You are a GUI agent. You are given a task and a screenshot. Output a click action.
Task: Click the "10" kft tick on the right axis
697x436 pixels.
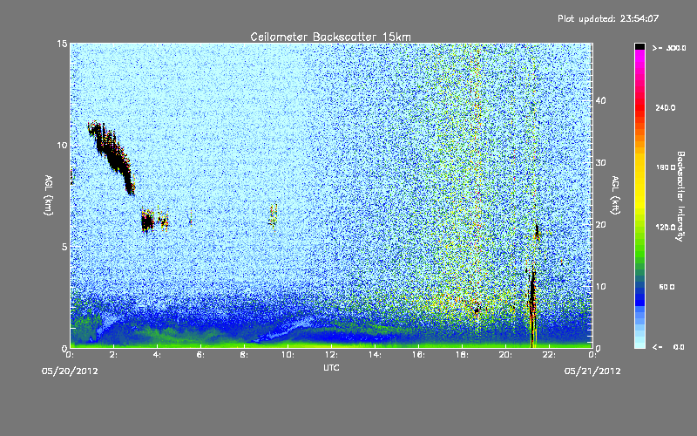click(600, 287)
